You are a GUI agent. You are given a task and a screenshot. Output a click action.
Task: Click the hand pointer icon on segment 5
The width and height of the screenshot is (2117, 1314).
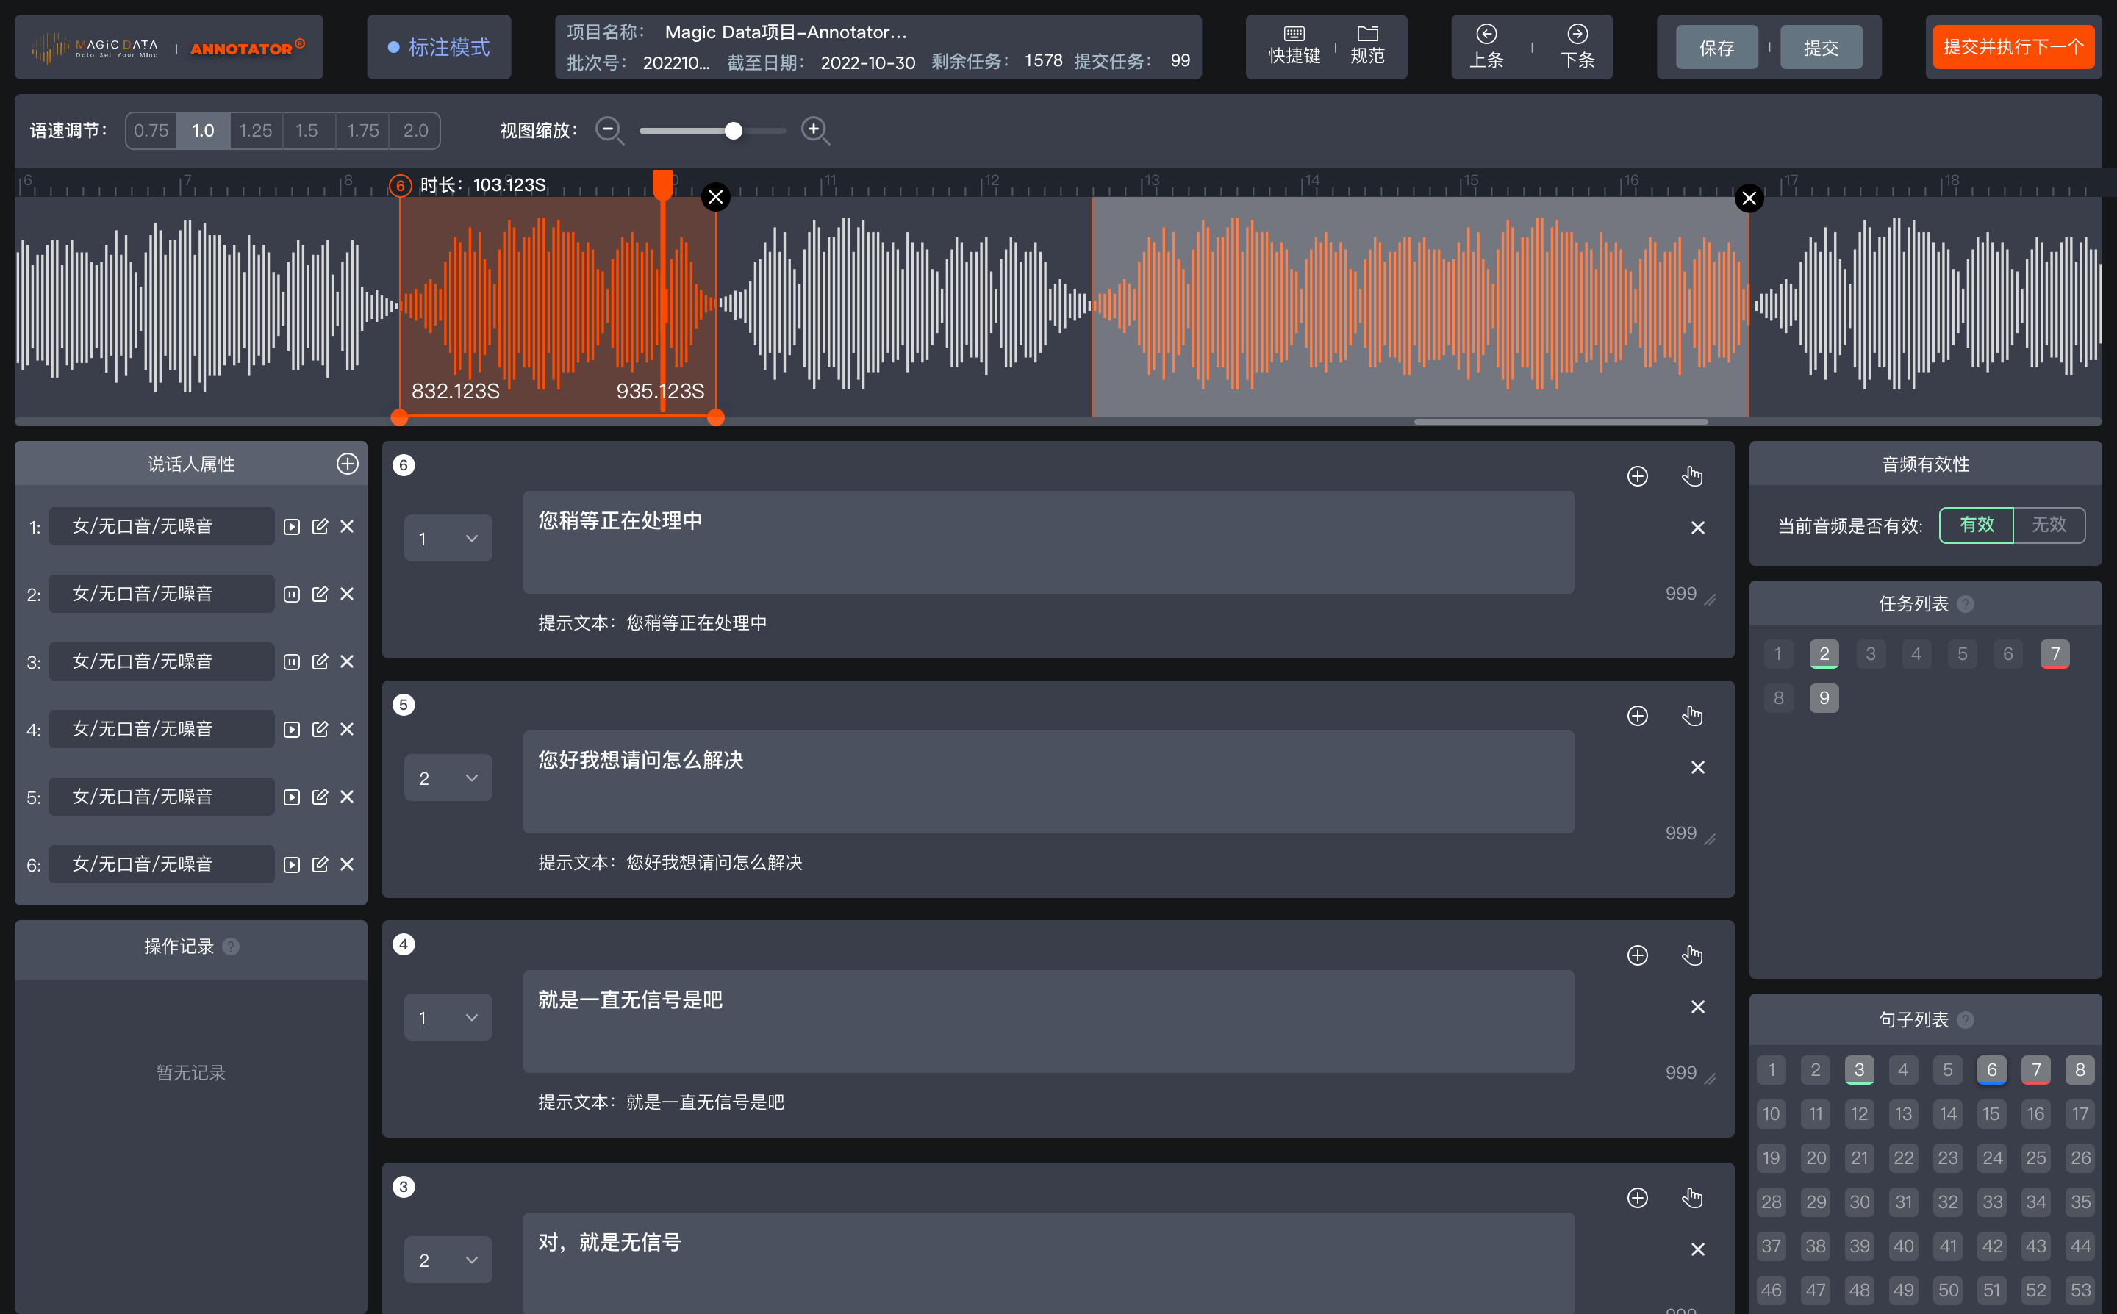pyautogui.click(x=1691, y=716)
